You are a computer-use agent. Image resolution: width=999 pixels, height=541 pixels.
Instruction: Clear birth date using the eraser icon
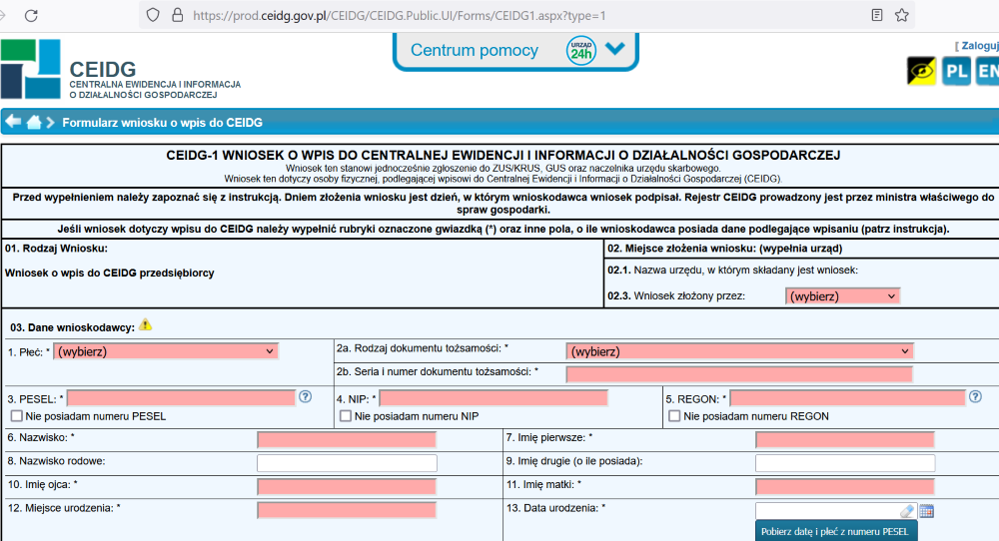pos(907,511)
